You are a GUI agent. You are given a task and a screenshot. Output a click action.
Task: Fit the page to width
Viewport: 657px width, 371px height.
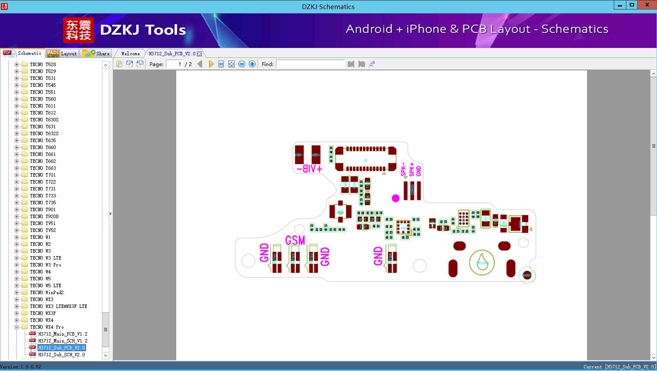221,64
